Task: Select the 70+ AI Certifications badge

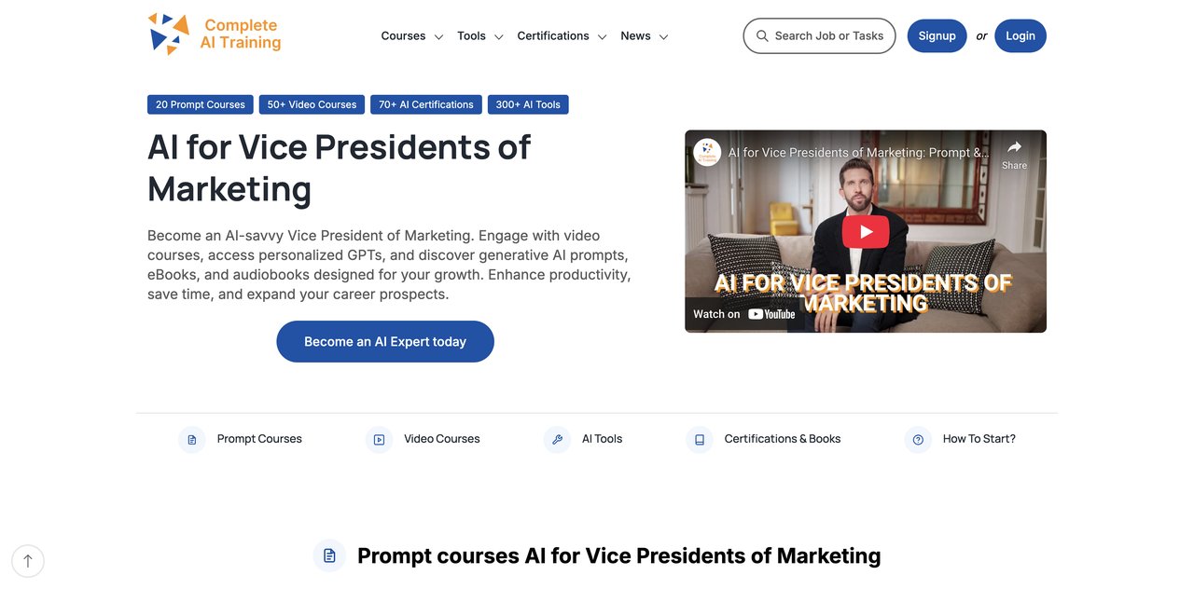Action: pos(426,104)
